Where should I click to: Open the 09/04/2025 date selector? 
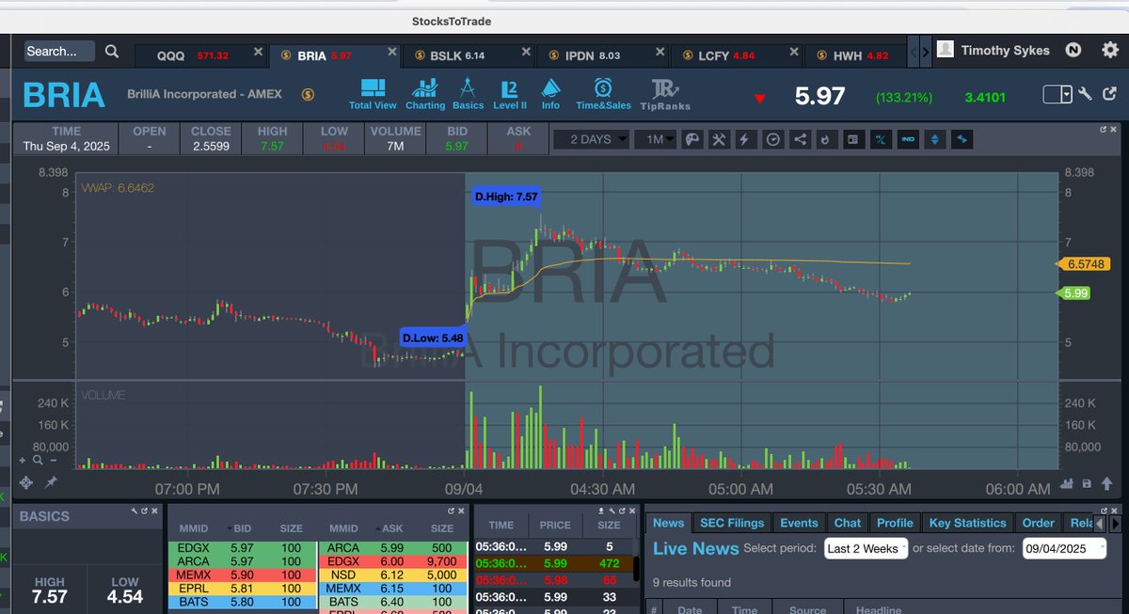1064,548
